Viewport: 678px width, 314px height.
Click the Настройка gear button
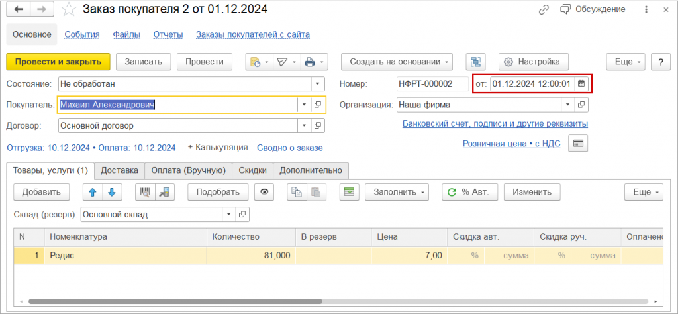(534, 62)
